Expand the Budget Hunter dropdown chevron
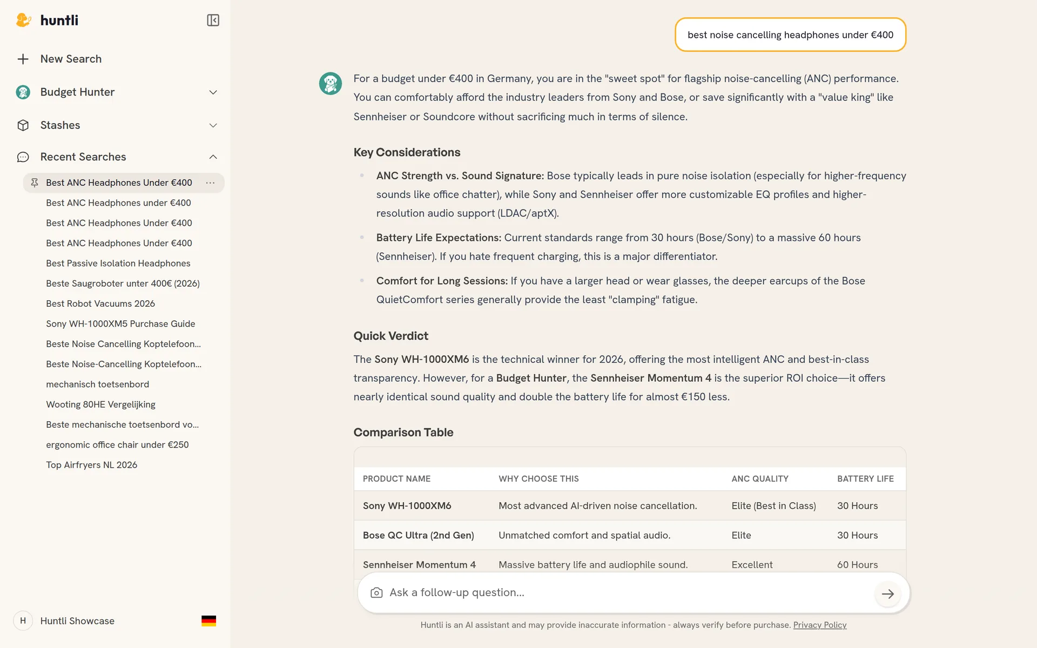 [x=213, y=92]
